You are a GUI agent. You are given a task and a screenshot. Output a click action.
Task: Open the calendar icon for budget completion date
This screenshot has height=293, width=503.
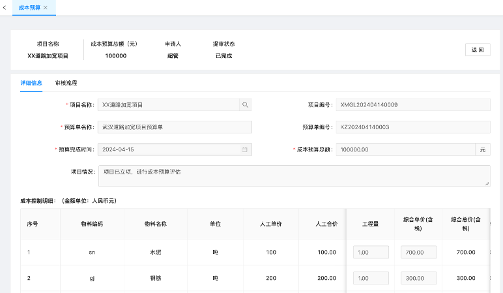point(245,149)
